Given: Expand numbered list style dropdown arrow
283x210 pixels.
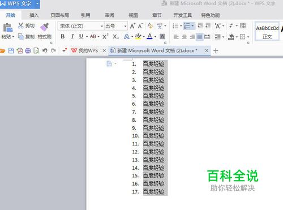Looking at the screenshot, I should click(192, 26).
